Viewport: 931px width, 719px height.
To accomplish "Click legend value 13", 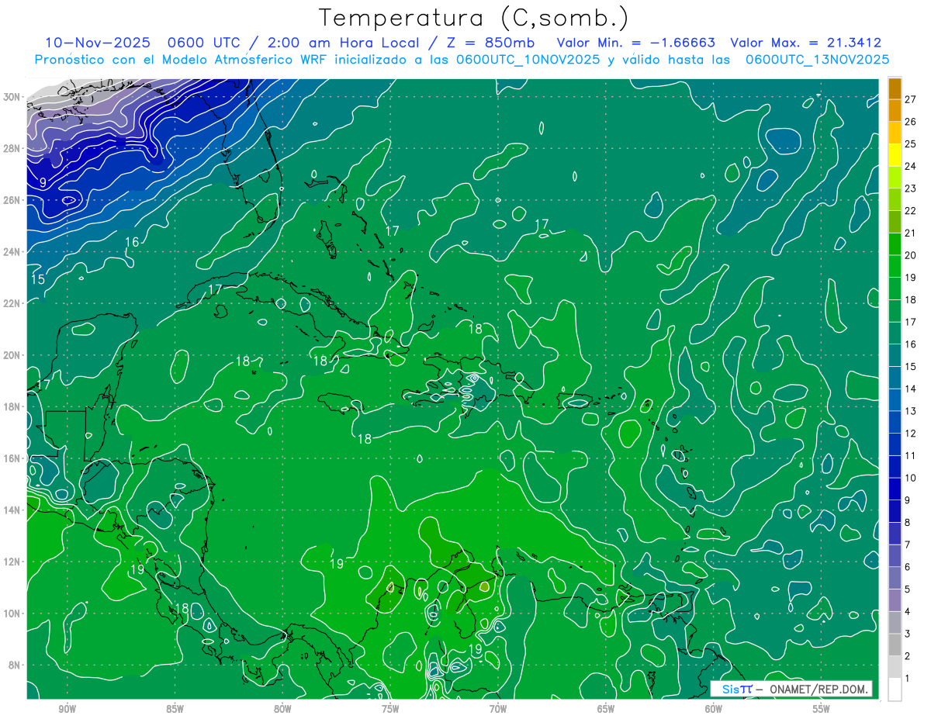I will pyautogui.click(x=911, y=411).
